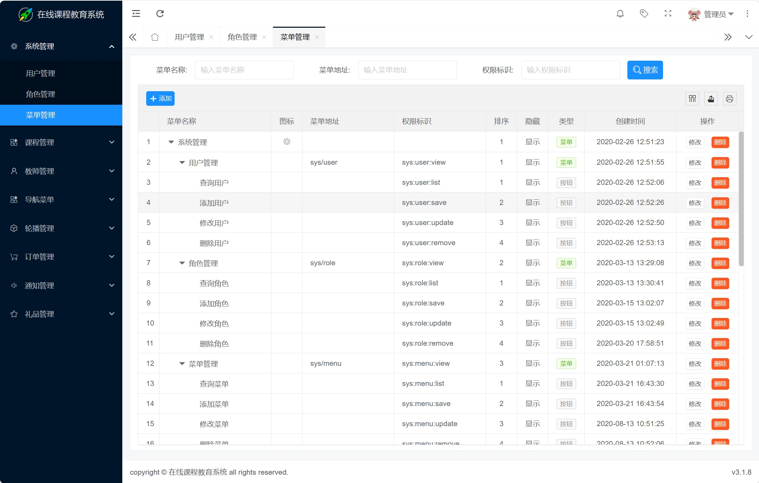Open the tab options dropdown chevron
The image size is (759, 483).
[x=749, y=37]
